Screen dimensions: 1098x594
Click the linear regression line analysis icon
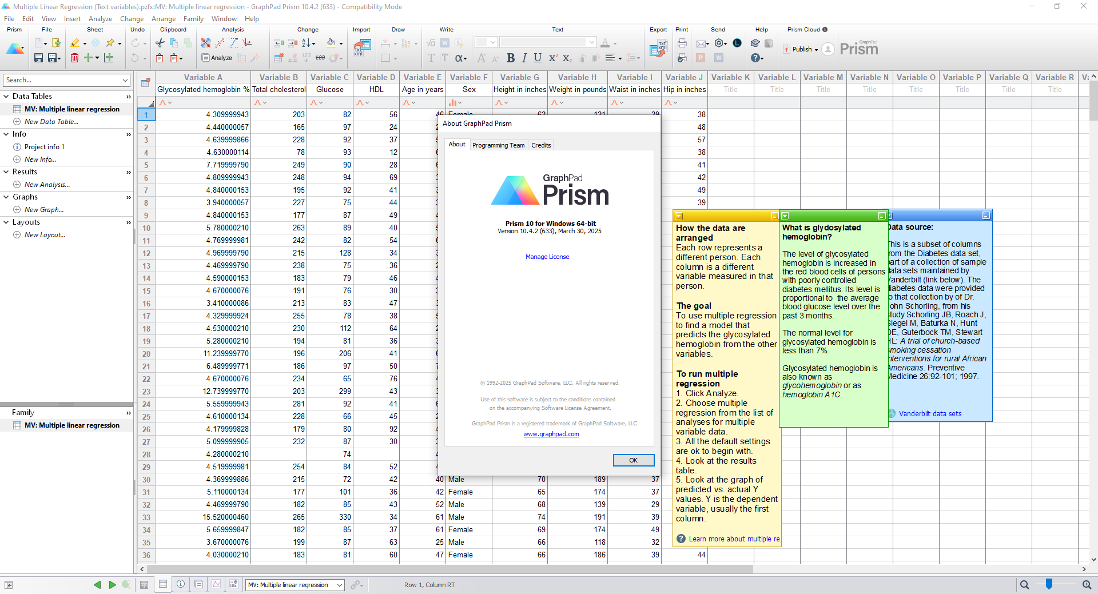coord(220,43)
